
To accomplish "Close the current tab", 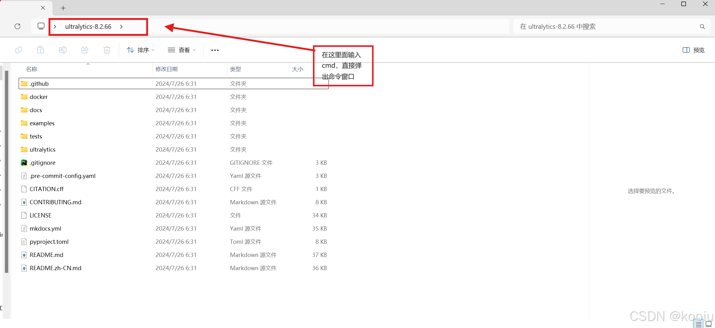I will [x=43, y=8].
